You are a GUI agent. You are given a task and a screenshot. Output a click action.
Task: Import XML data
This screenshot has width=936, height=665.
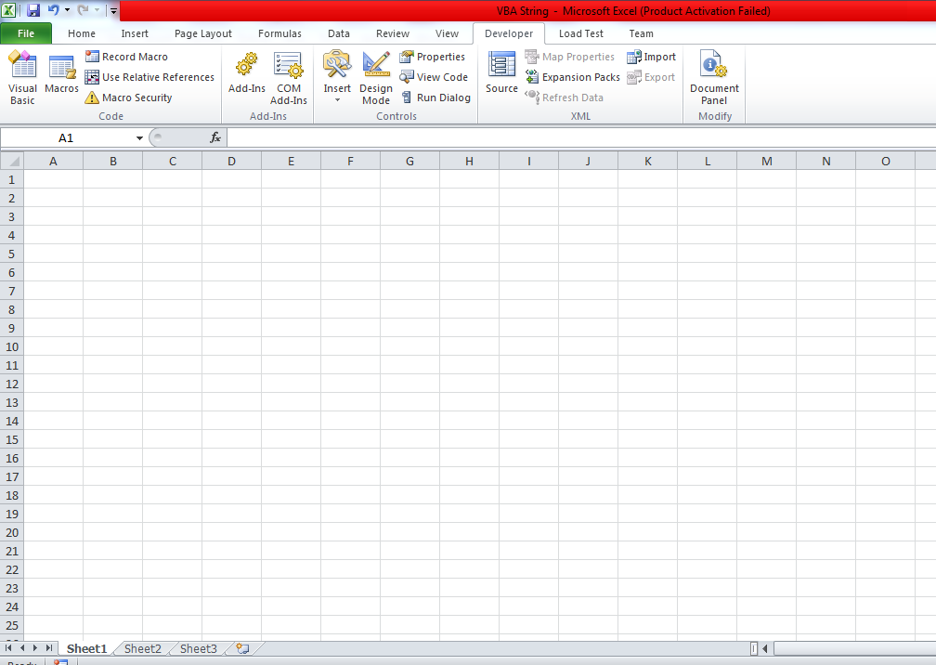pos(651,57)
